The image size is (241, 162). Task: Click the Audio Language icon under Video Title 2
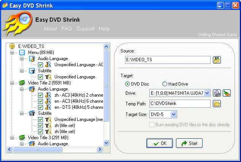(x=32, y=89)
